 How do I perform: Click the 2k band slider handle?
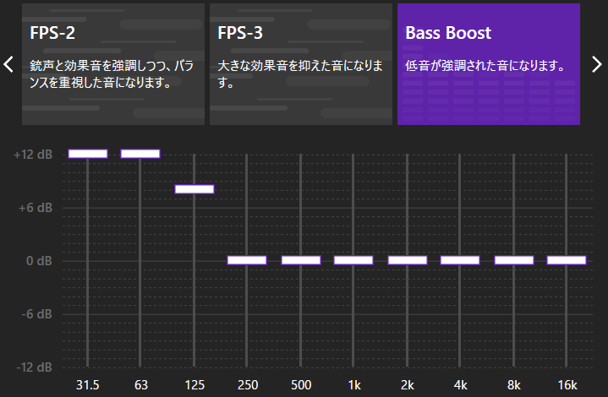click(x=408, y=260)
